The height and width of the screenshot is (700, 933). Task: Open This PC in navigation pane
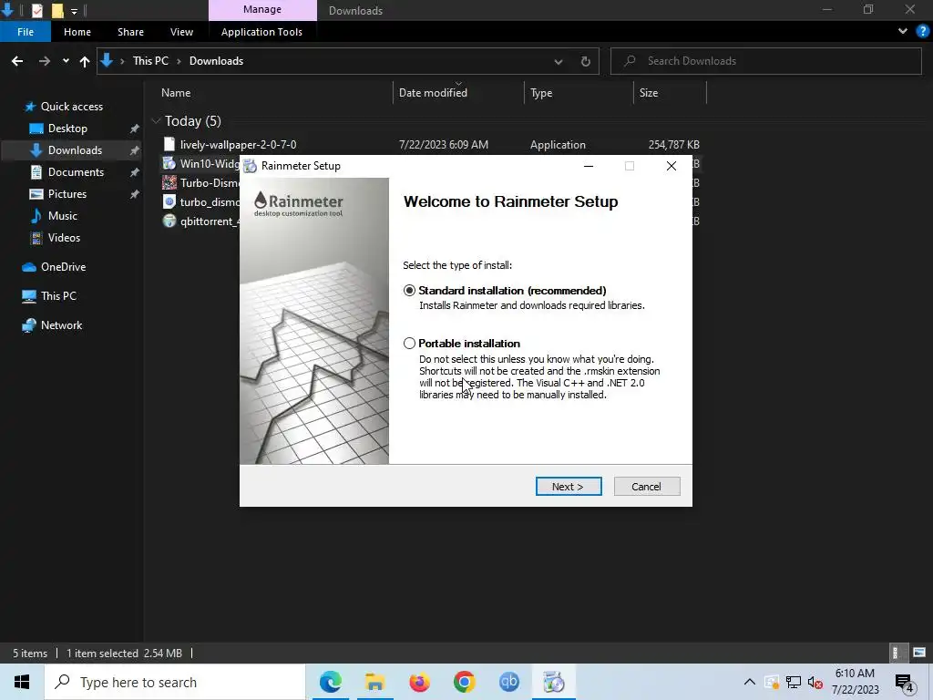coord(58,296)
